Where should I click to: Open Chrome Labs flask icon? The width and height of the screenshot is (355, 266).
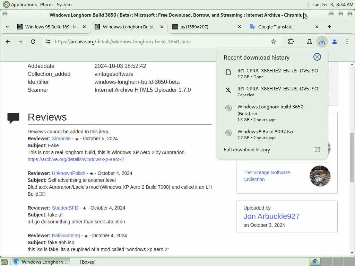pyautogui.click(x=310, y=42)
